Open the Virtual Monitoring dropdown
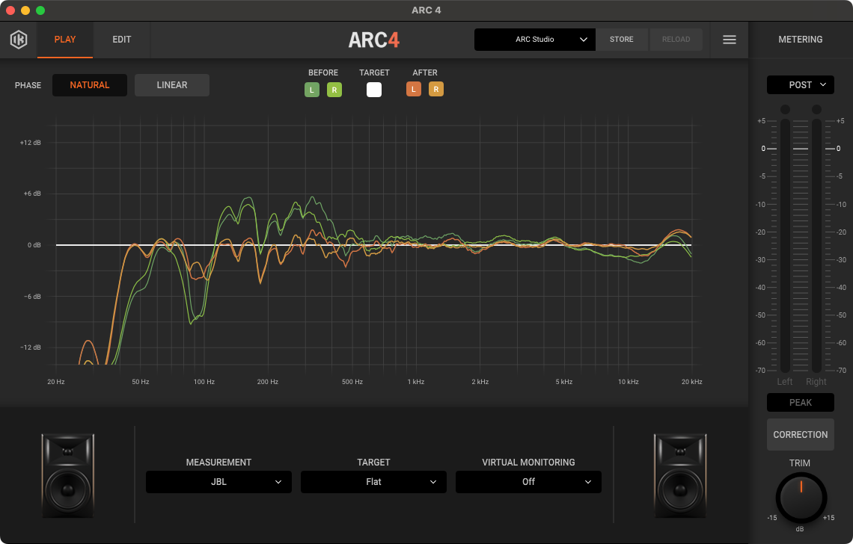 point(528,482)
